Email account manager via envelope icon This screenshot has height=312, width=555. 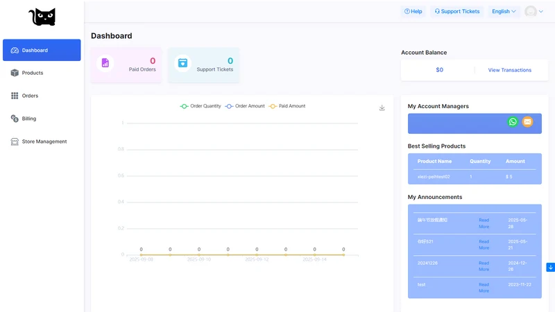(x=527, y=122)
